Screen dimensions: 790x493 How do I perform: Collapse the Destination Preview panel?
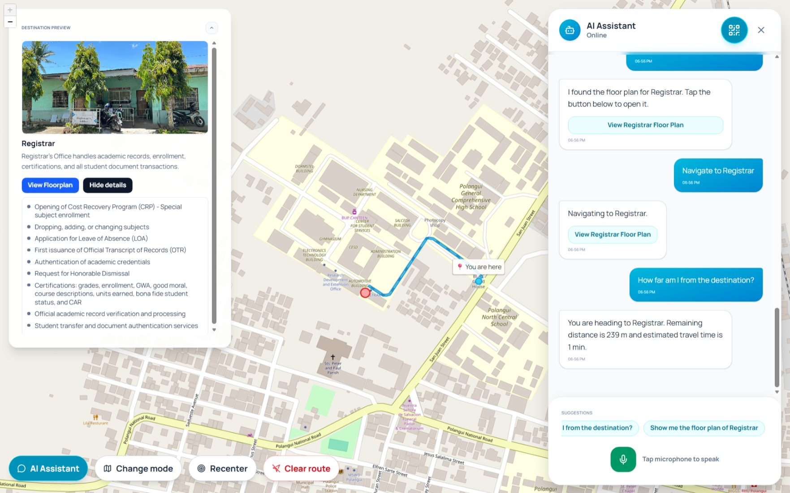pyautogui.click(x=212, y=28)
